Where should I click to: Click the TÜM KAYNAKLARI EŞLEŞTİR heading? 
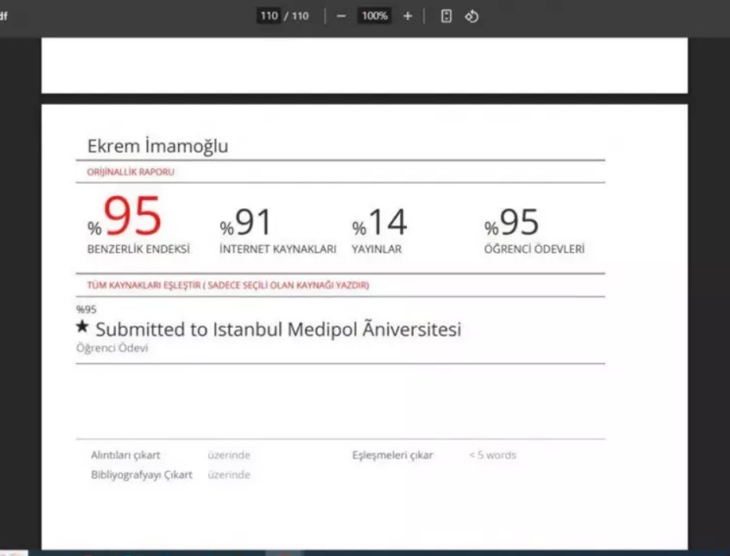point(227,285)
